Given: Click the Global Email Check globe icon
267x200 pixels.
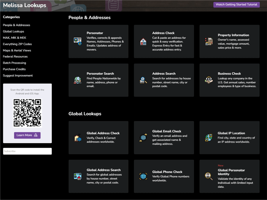Looking at the screenshot, I should [143, 138].
